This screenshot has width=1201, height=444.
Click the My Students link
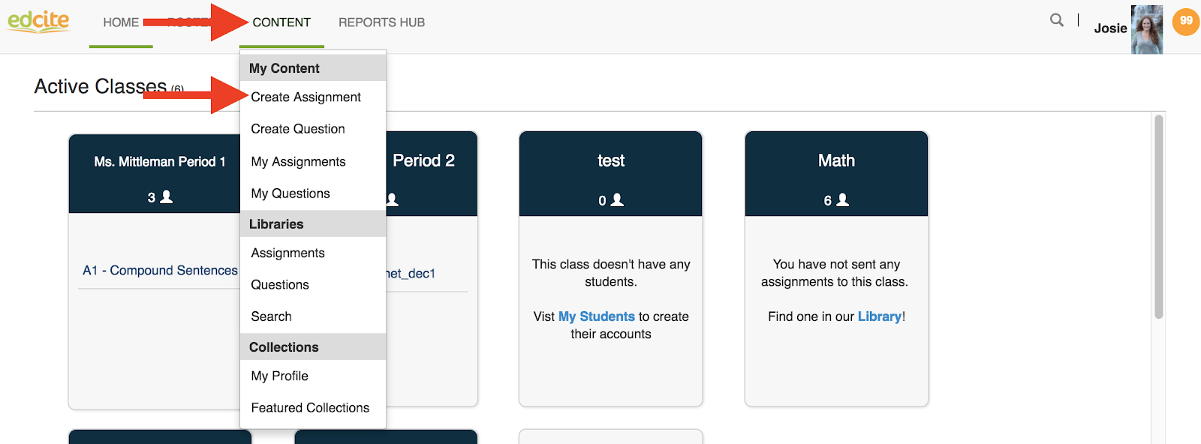pyautogui.click(x=597, y=316)
